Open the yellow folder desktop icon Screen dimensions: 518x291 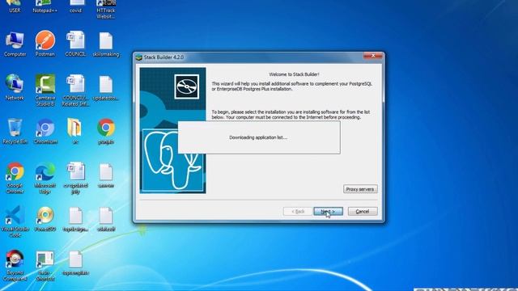(x=75, y=132)
